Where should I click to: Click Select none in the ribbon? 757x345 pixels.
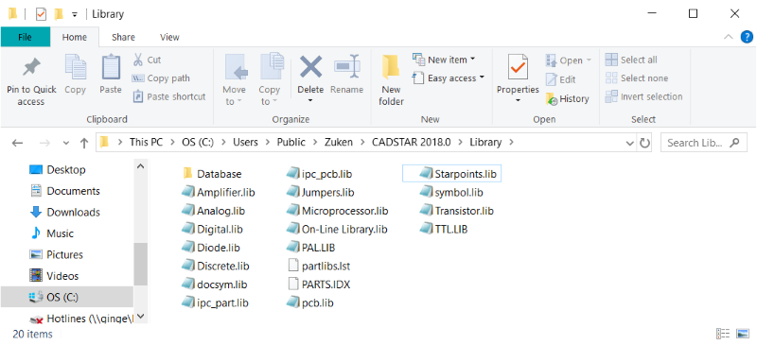point(637,78)
